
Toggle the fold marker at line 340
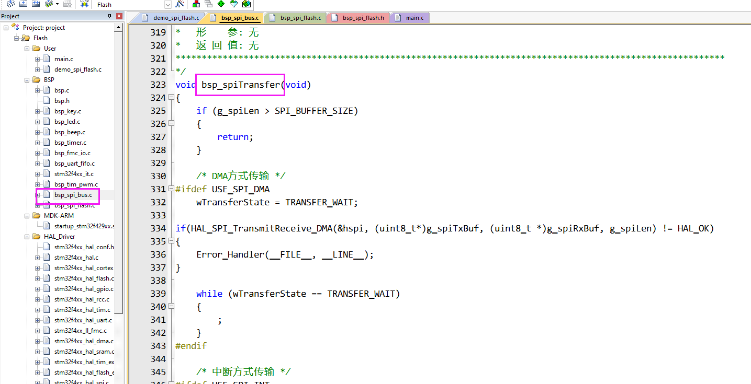(171, 307)
